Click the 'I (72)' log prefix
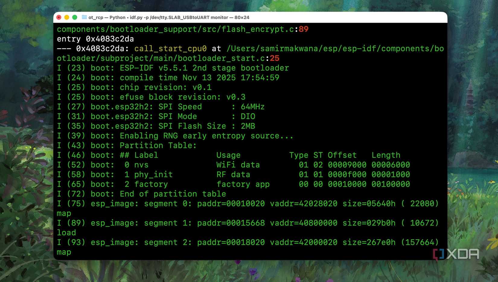Viewport: 498px width, 282px height. (x=71, y=194)
